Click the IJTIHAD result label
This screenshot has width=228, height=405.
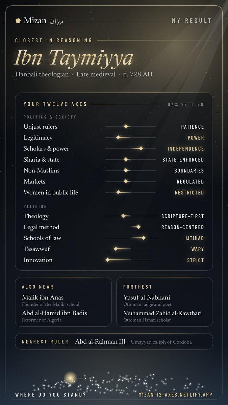coord(195,238)
